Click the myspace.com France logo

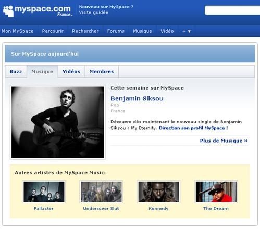(38, 11)
